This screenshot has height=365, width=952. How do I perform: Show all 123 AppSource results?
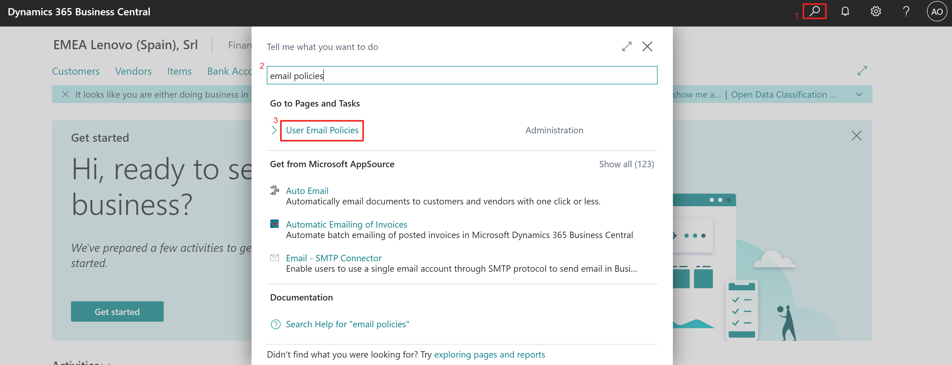point(626,164)
